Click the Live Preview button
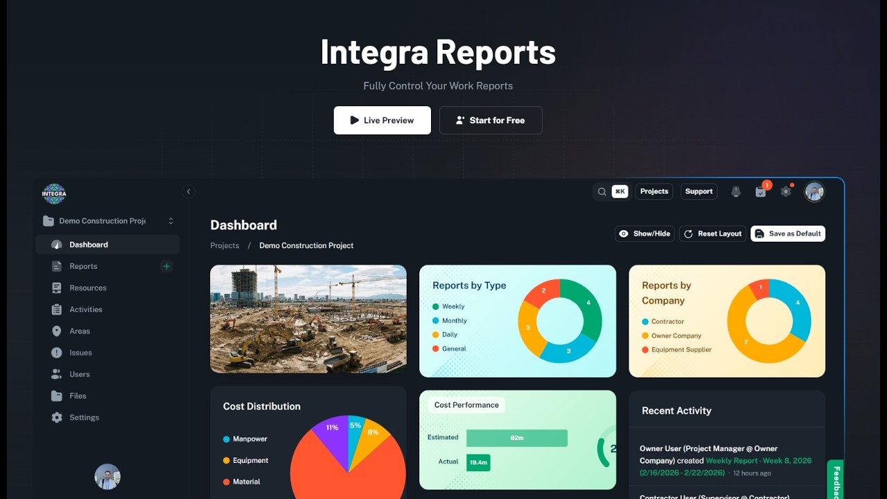887x499 pixels. [x=383, y=120]
